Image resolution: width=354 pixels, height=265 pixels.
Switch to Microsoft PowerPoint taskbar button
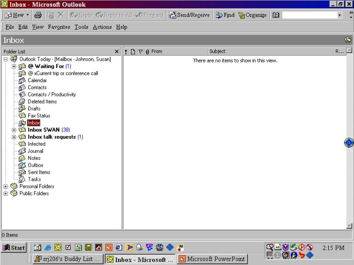(212, 259)
